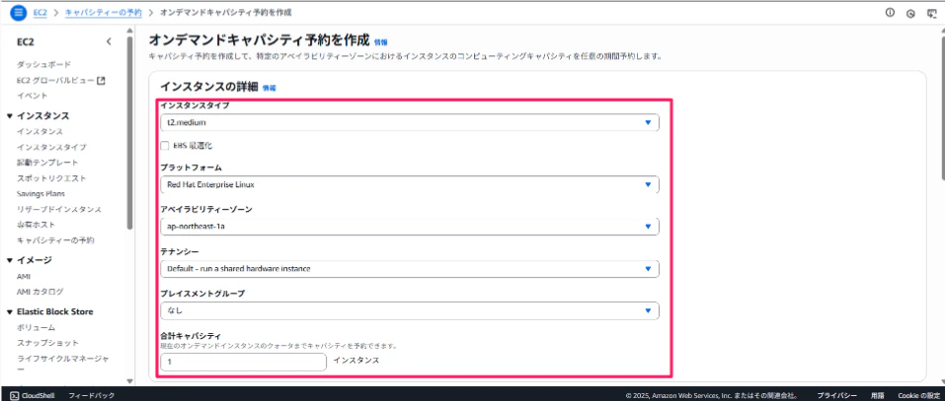Screen dimensions: 945x401
Task: Open ライフサイクルマネージャー in sidebar
Action: coord(63,365)
